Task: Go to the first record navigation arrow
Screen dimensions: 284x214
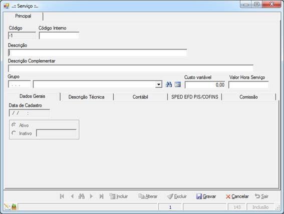Action: (x=62, y=196)
